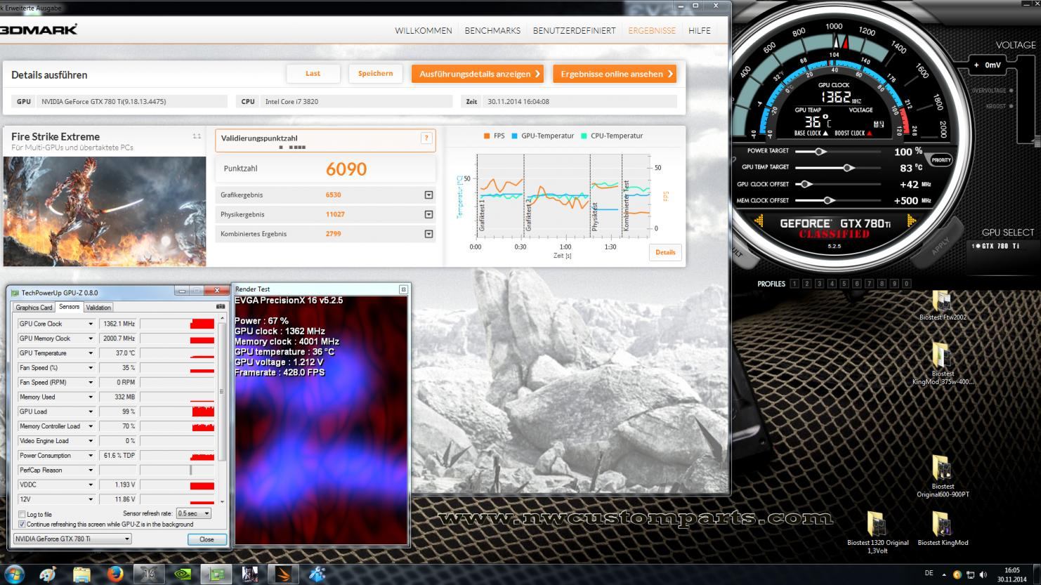Select profile slot 5
Viewport: 1041px width, 585px height.
[x=844, y=284]
